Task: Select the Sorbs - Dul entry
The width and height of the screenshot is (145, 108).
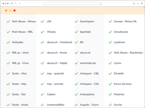Action: [19, 94]
